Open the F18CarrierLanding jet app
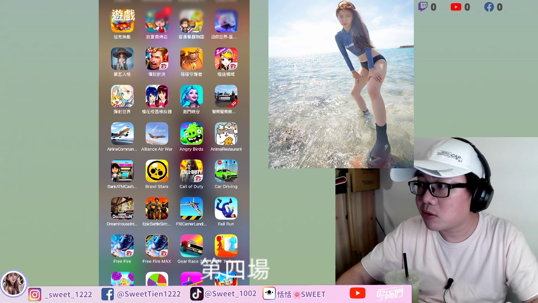The height and width of the screenshot is (303, 538). [191, 209]
